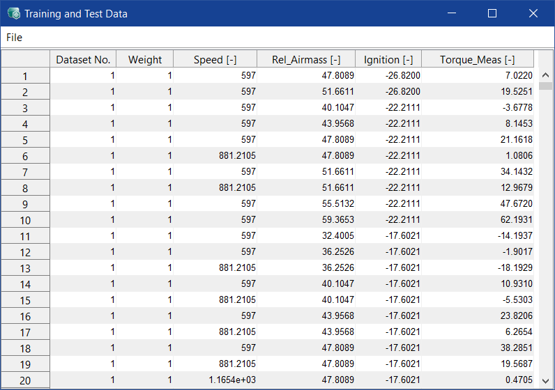Select row 1 header
555x390 pixels.
pyautogui.click(x=25, y=76)
